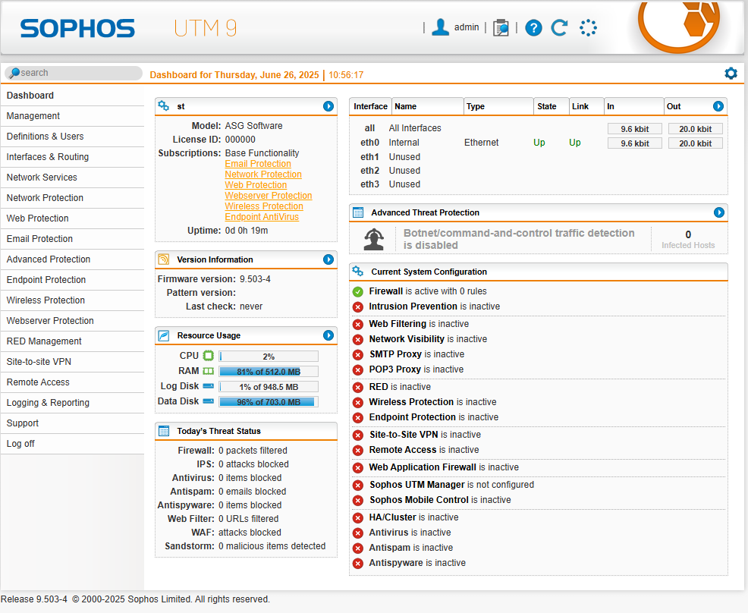The image size is (748, 613).
Task: Click the 'Sandstorm' malicious items text
Action: click(x=245, y=546)
